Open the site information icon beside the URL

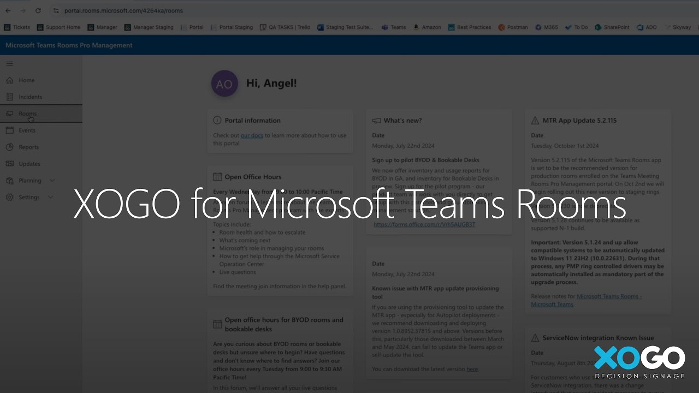click(56, 10)
